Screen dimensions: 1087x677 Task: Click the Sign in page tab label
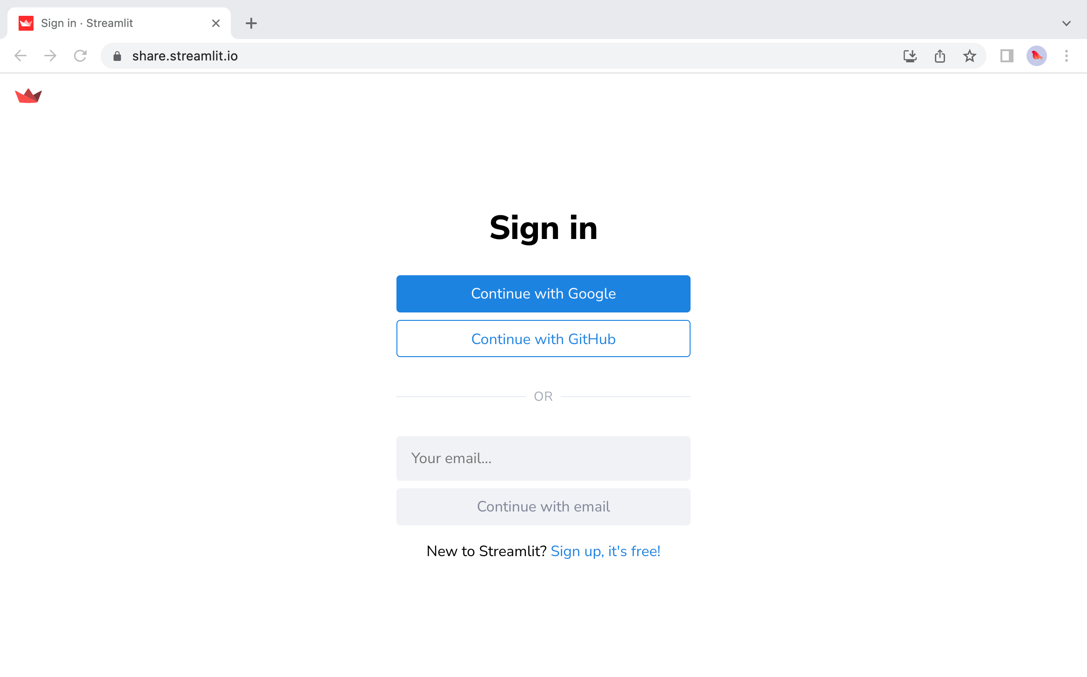point(86,23)
